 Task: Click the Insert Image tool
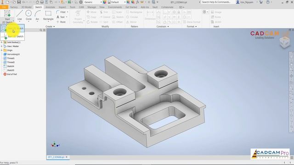[x=216, y=12]
